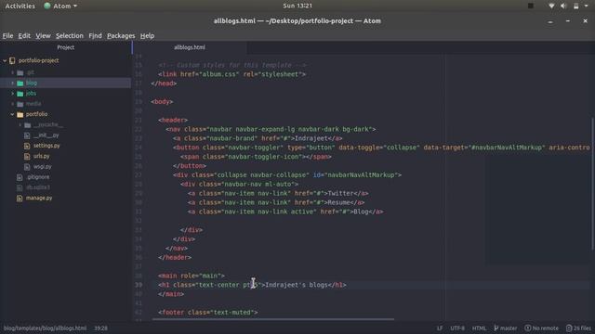Click the media folder icon
This screenshot has width=595, height=334.
point(20,104)
